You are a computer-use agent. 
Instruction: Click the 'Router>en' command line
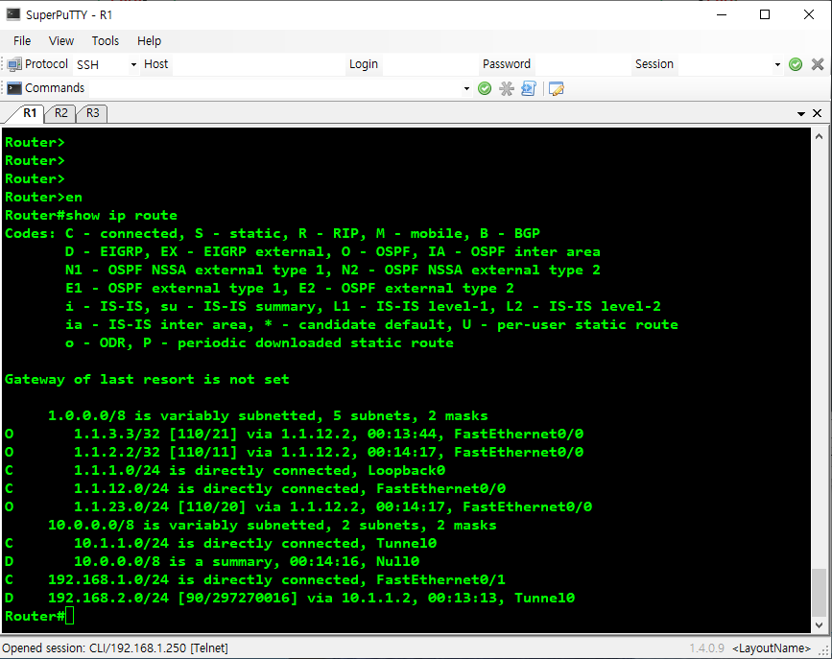[43, 198]
